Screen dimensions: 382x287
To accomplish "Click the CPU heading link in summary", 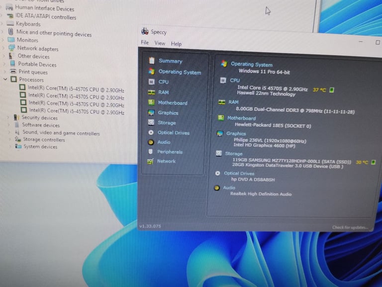I will click(235, 81).
